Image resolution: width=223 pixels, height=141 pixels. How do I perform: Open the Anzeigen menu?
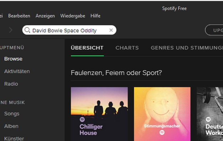pos(45,16)
